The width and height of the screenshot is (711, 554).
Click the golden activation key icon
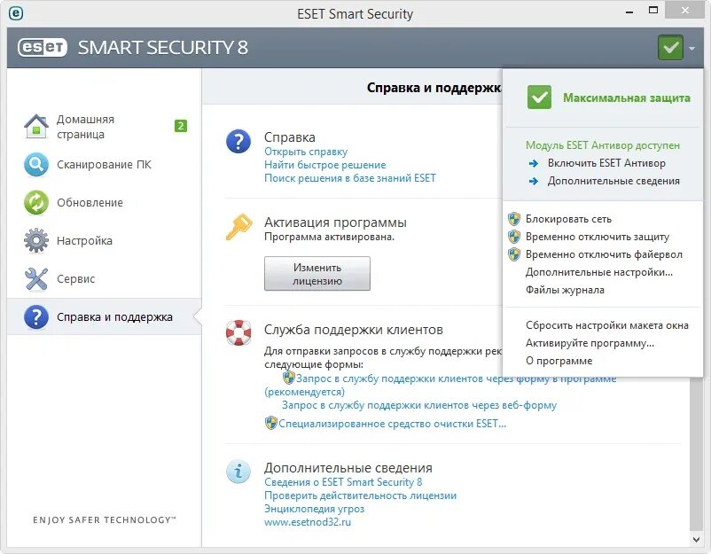tap(238, 228)
